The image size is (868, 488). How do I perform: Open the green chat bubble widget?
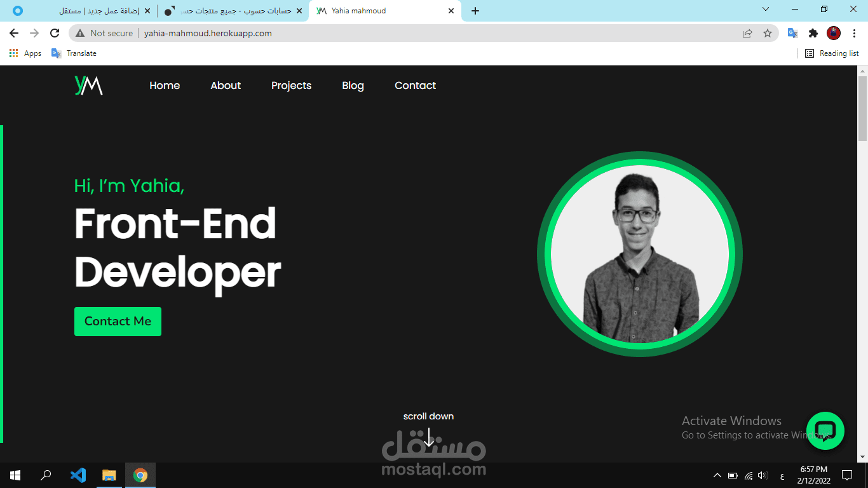tap(825, 431)
